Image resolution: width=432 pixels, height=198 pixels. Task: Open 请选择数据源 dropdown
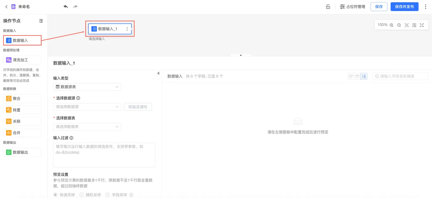tap(87, 107)
